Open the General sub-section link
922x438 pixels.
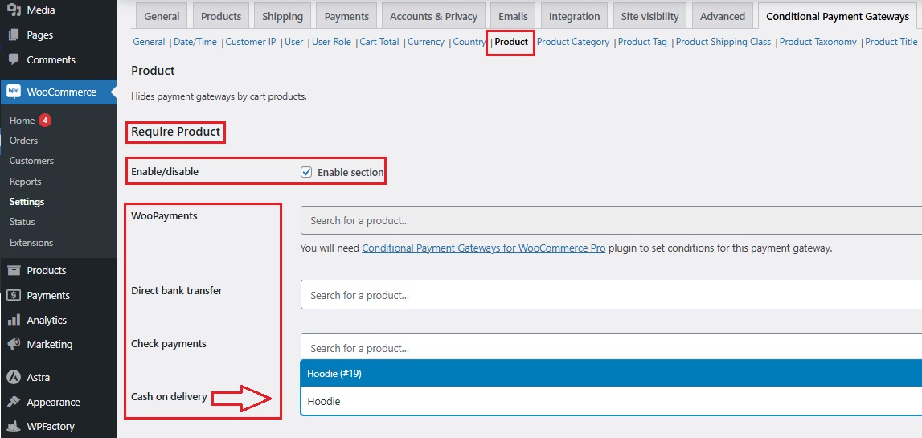[x=149, y=42]
